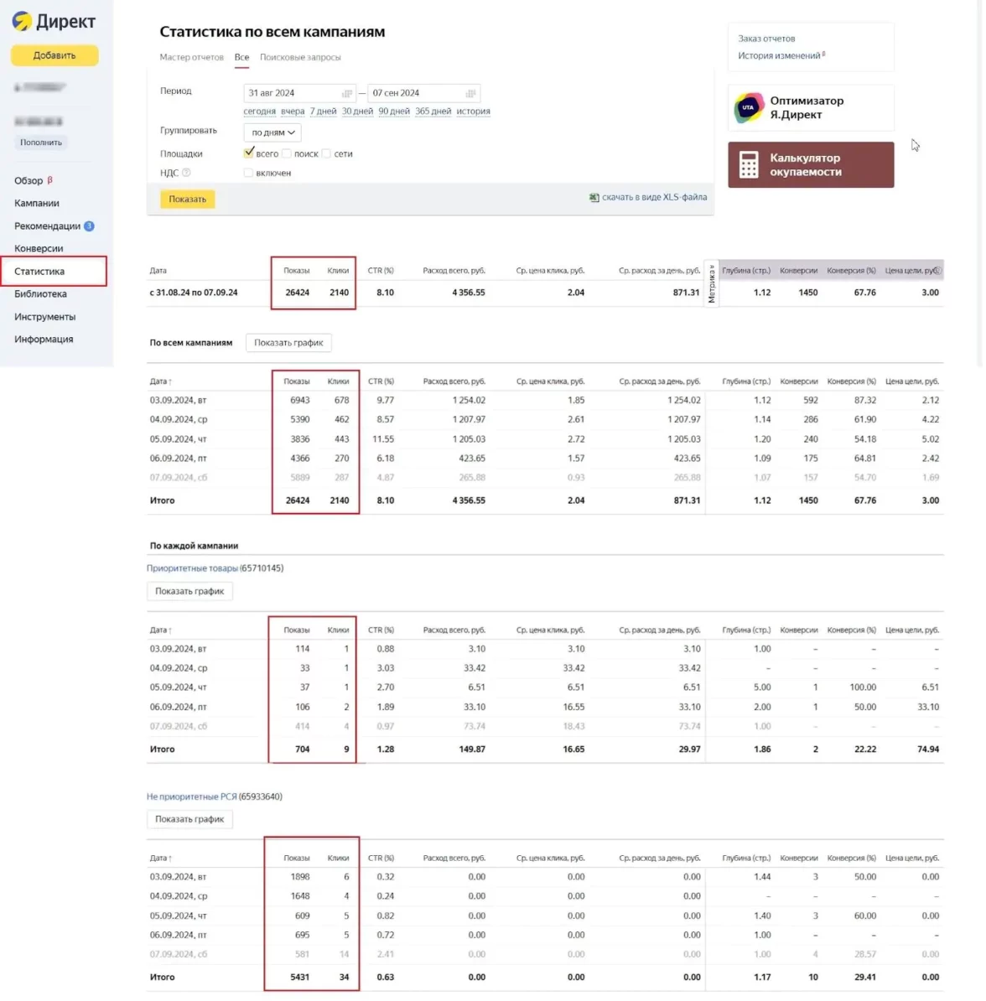Set period to '30 дней'
The width and height of the screenshot is (986, 1001).
point(358,111)
